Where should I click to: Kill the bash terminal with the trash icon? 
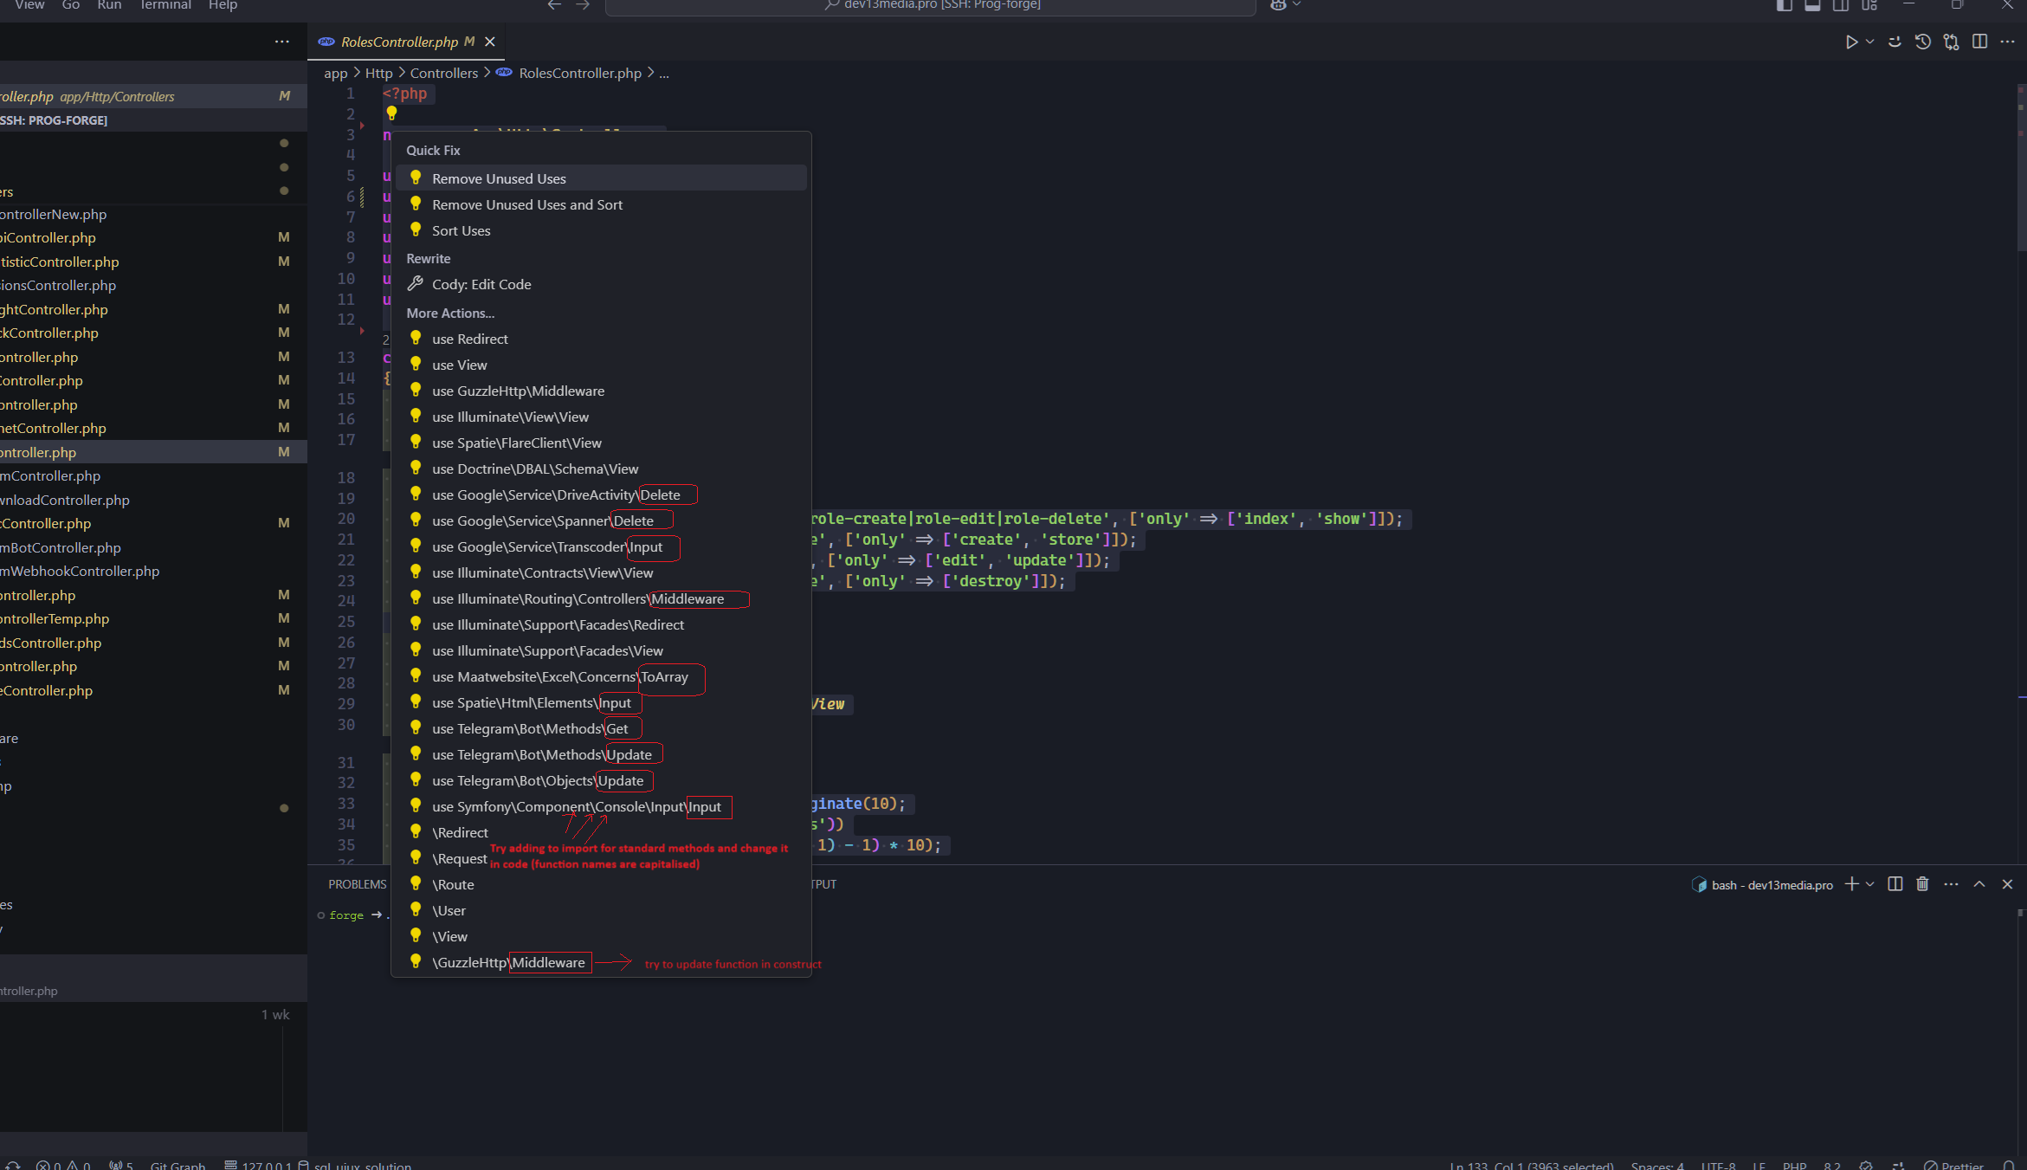coord(1922,884)
